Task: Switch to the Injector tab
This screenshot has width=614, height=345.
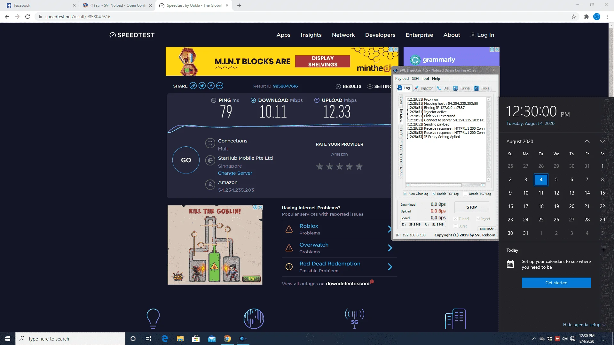Action: (x=423, y=88)
